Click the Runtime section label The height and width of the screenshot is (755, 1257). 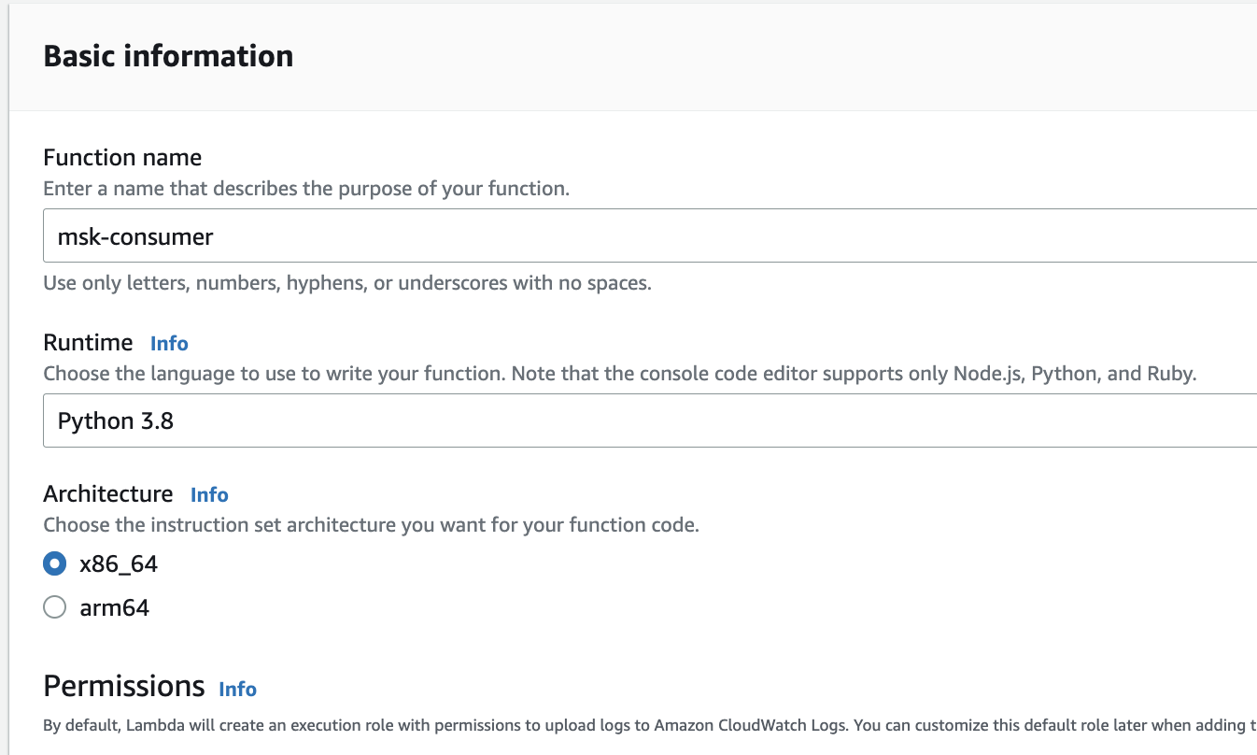(88, 343)
